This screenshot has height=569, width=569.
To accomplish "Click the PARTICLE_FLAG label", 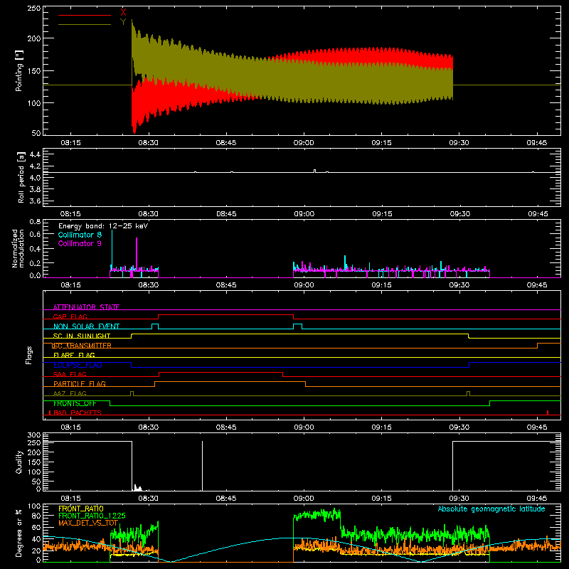I will tap(80, 383).
